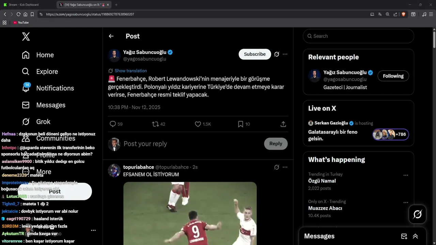436x245 pixels.
Task: Click Grok icon on topuriabahce reply
Action: [277, 167]
